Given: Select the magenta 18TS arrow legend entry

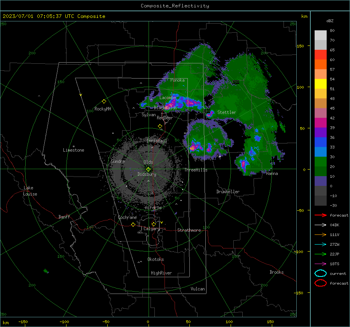Looking at the screenshot, I should [x=320, y=264].
